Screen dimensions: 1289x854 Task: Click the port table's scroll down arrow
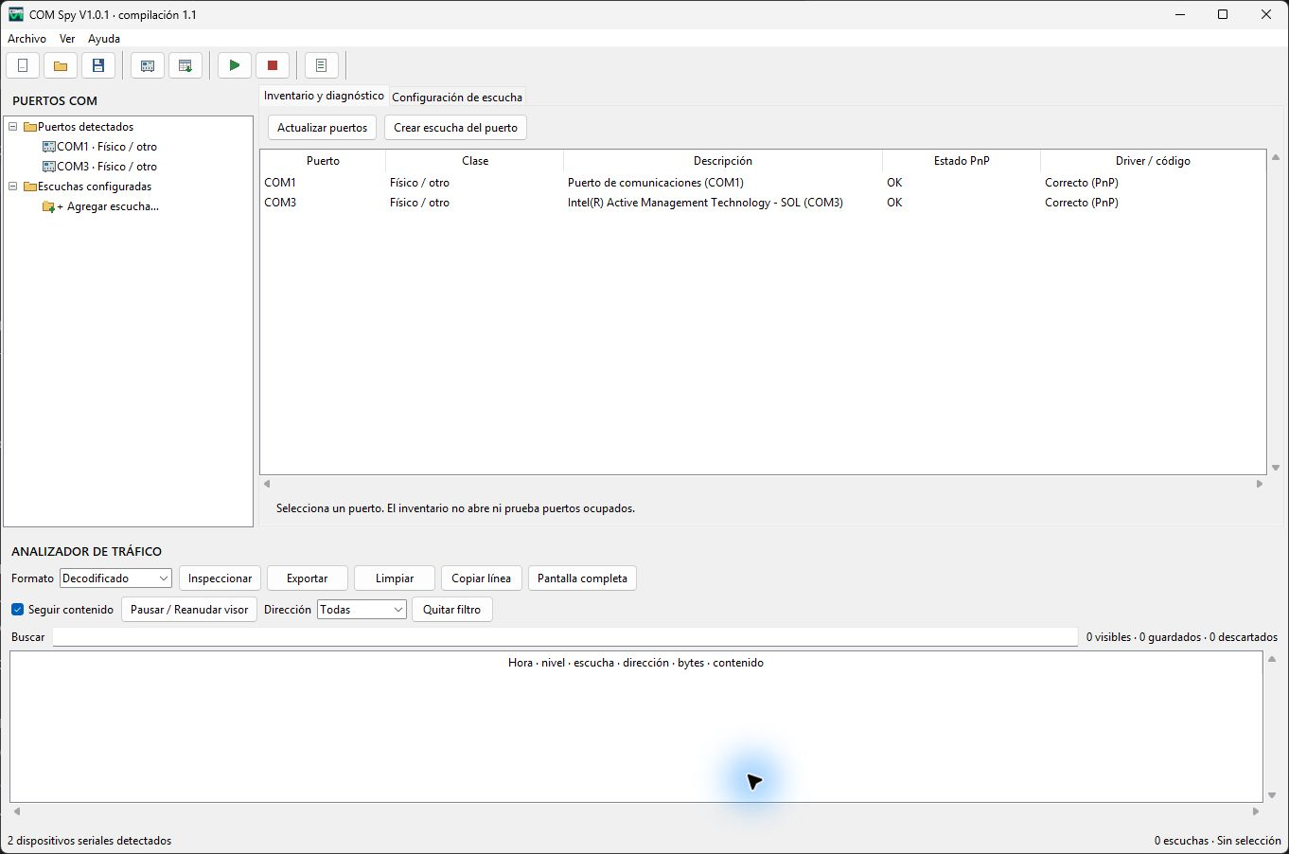click(x=1276, y=468)
